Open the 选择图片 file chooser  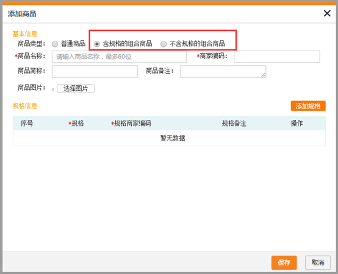tap(76, 88)
